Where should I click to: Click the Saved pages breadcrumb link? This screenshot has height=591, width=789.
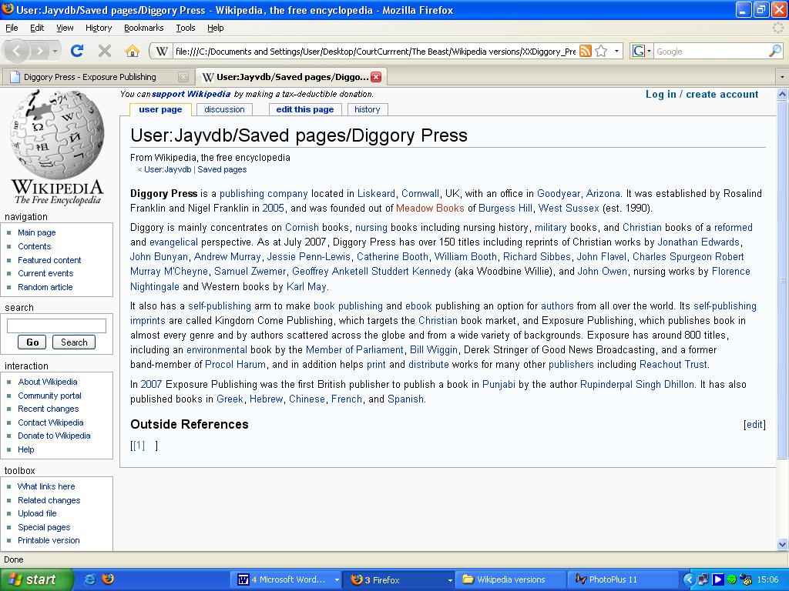[x=222, y=169]
